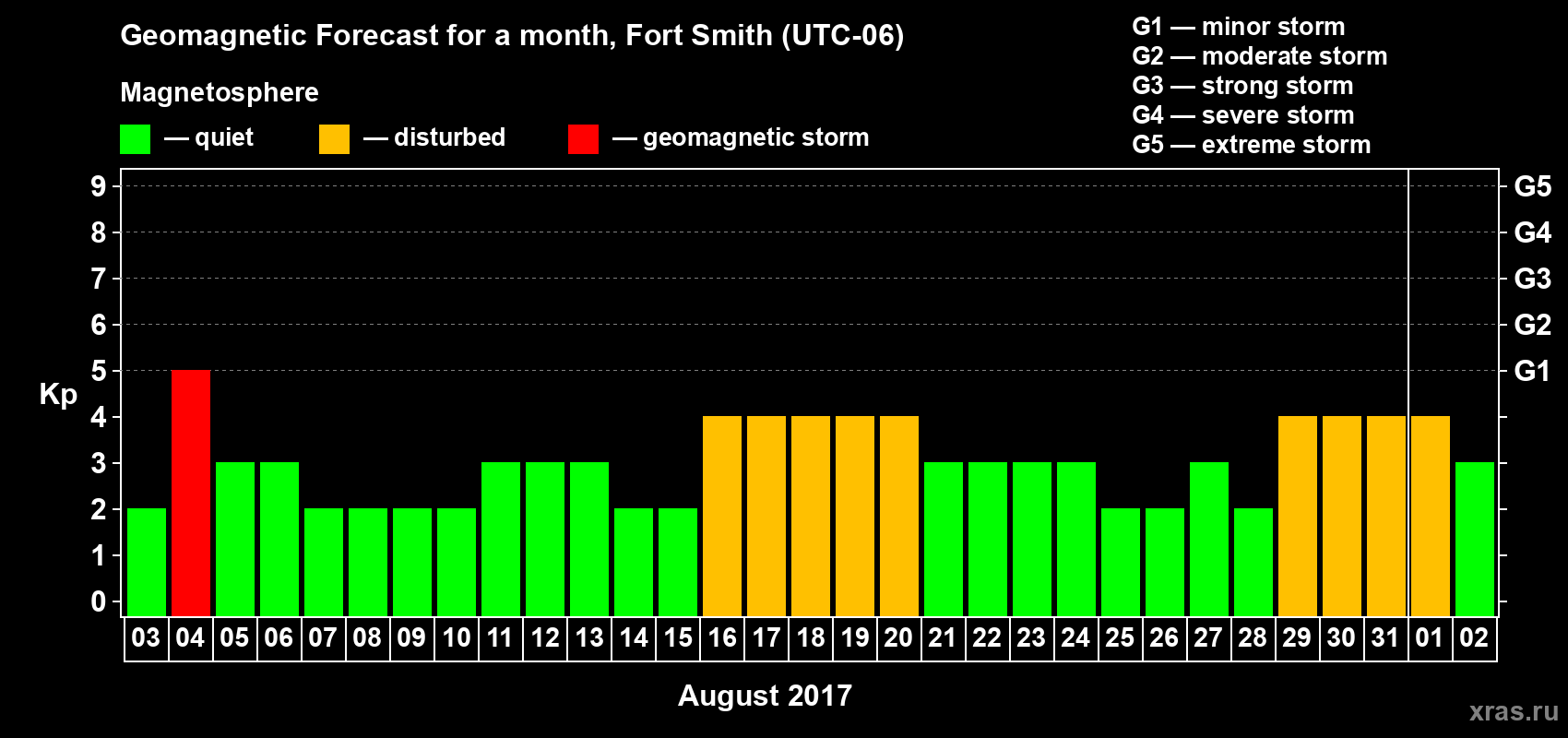Select the red storm bar for day 04

(x=191, y=493)
